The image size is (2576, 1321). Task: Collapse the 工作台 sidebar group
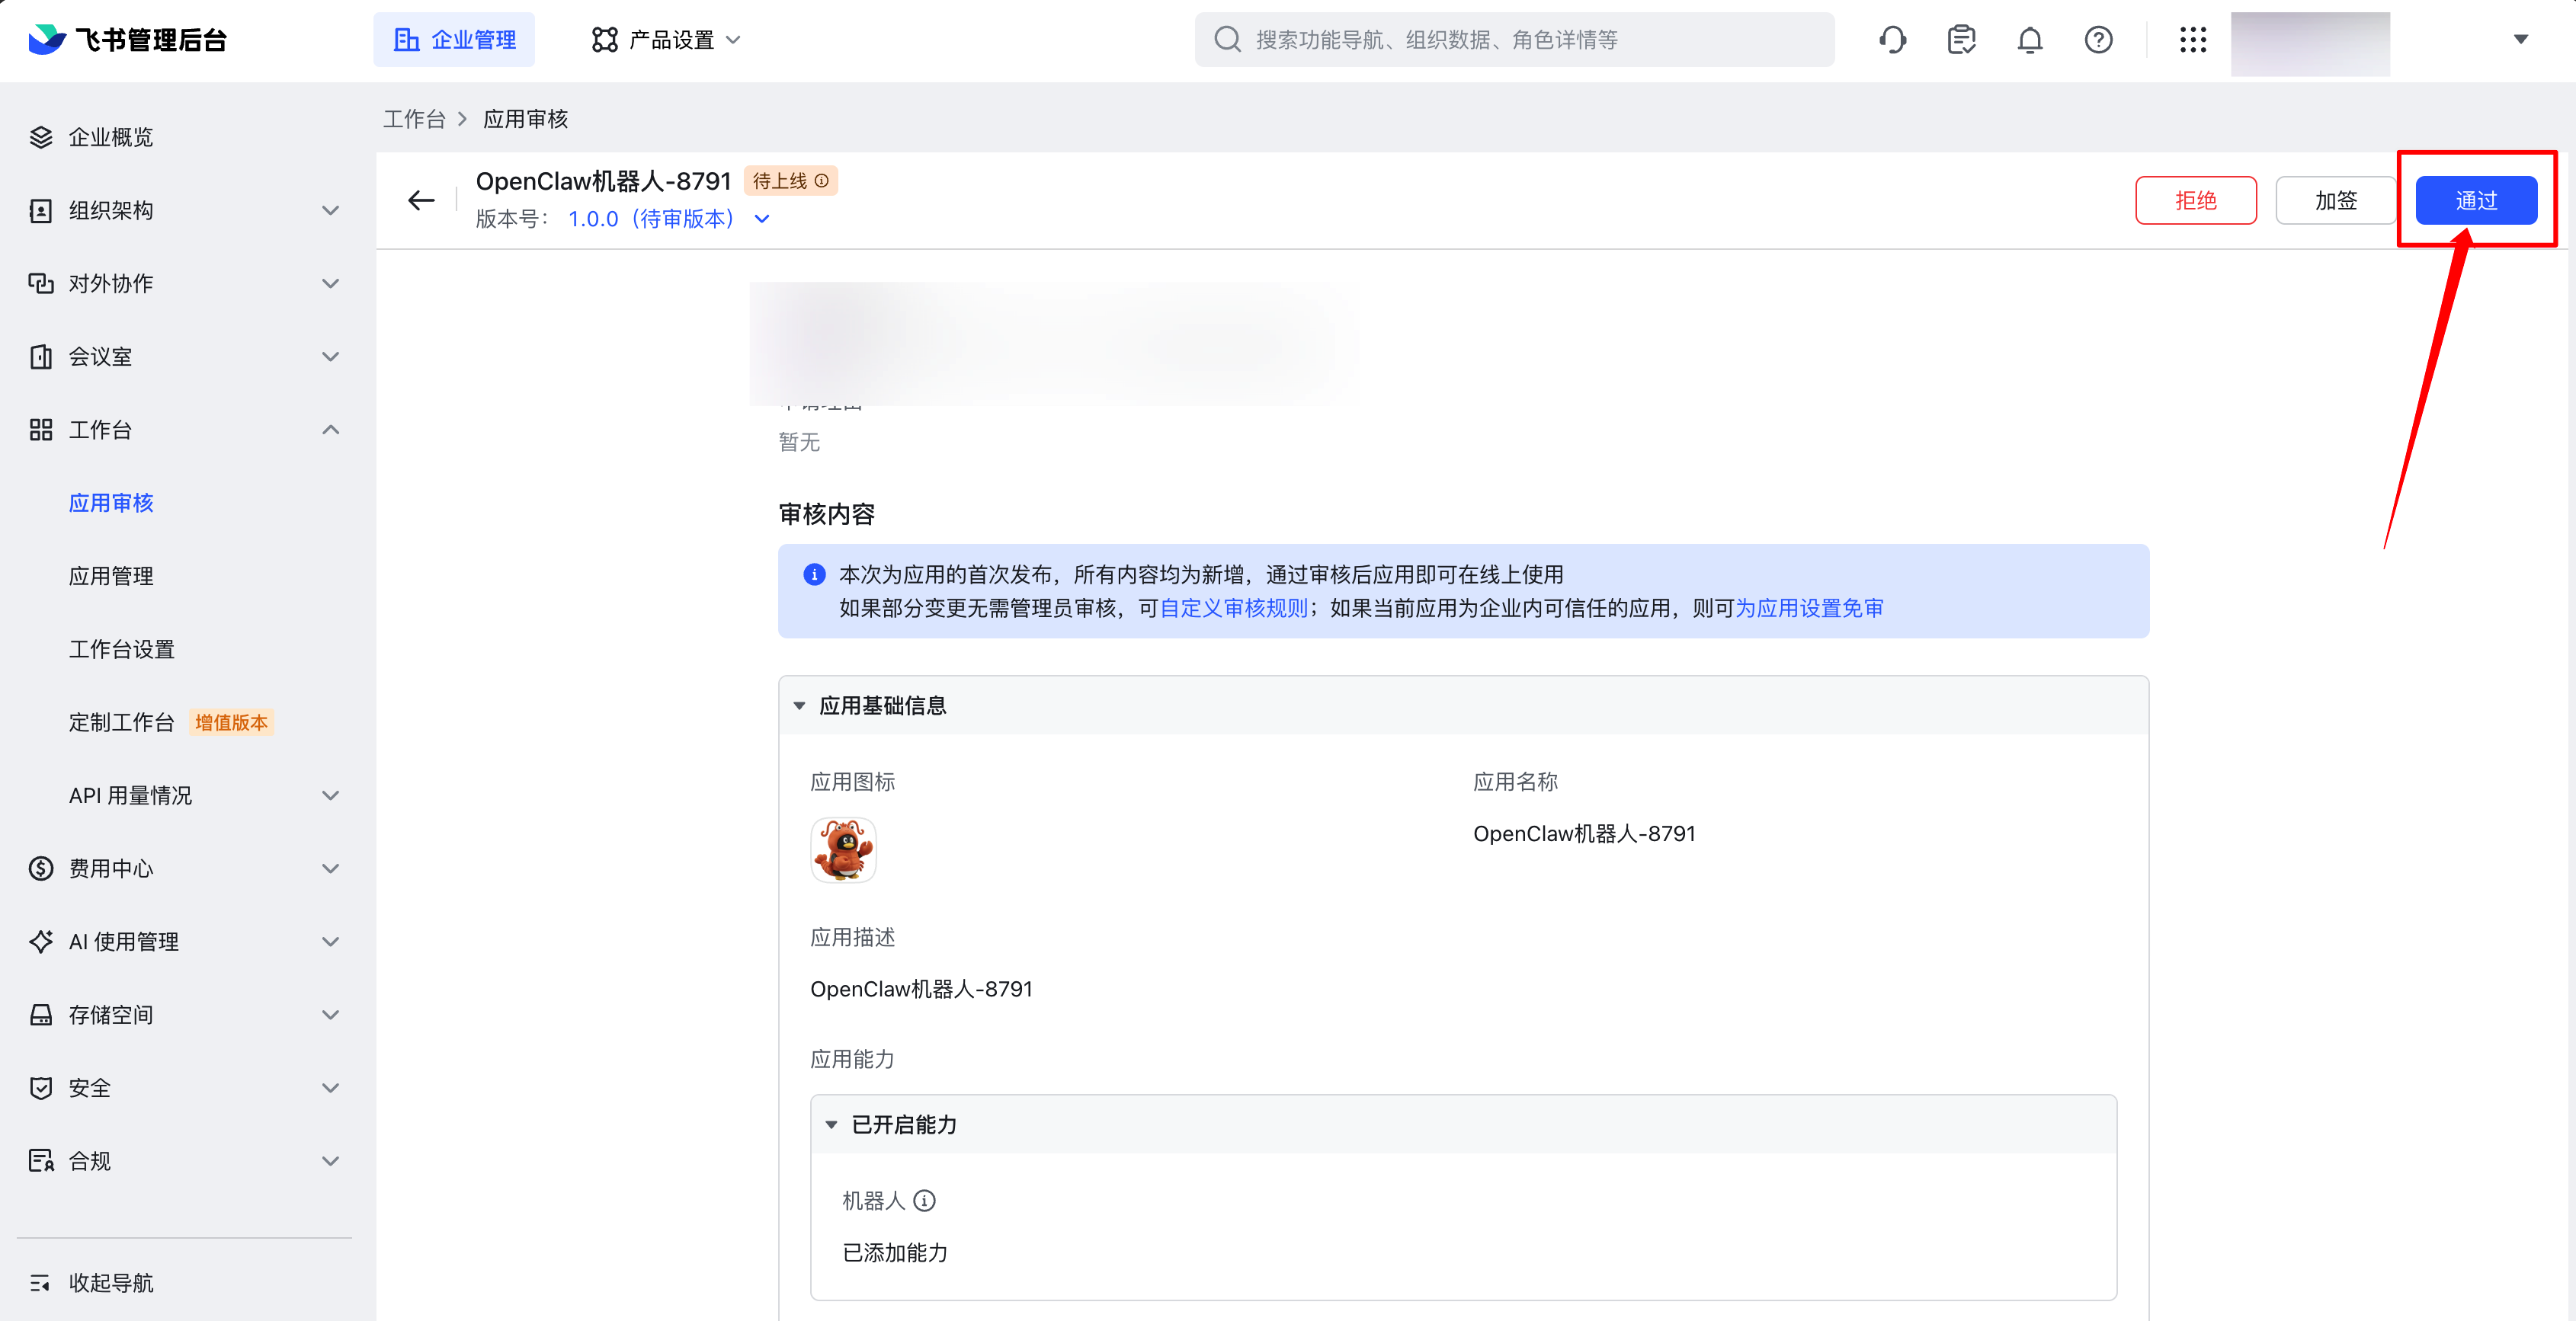(x=330, y=429)
